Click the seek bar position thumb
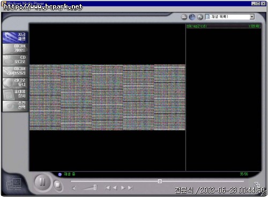 (x=160, y=181)
